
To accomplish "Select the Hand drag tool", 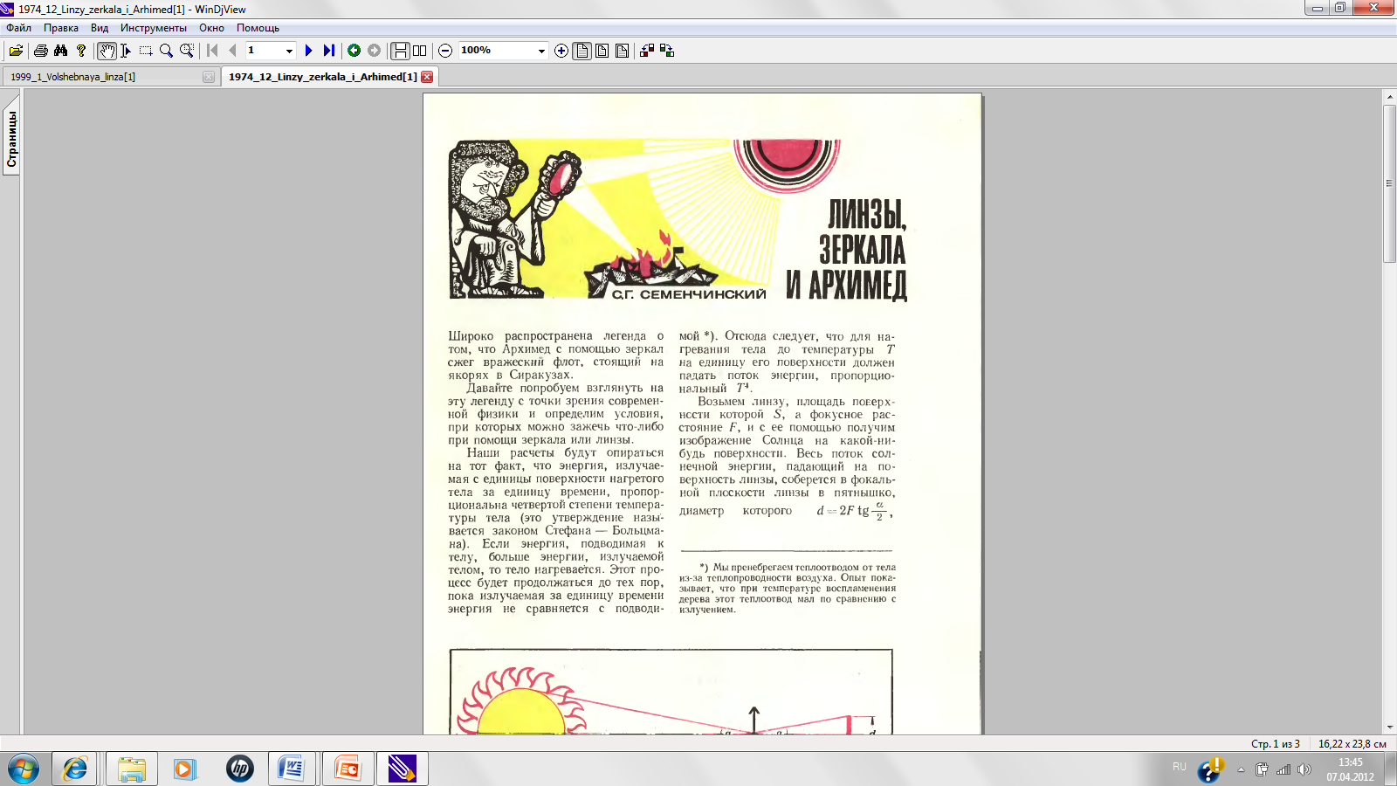I will (x=107, y=51).
